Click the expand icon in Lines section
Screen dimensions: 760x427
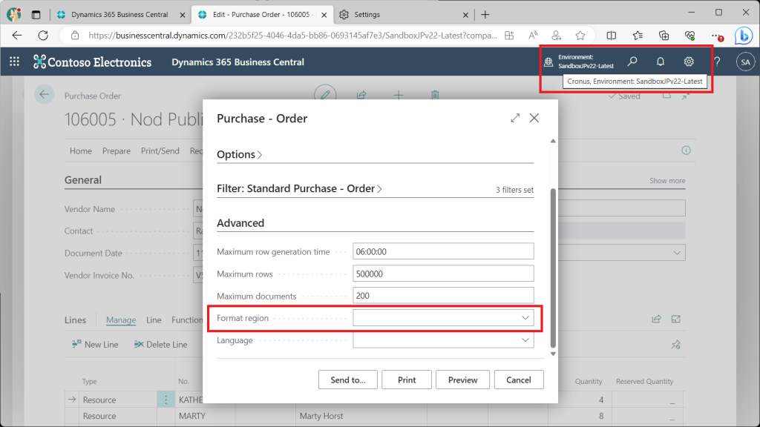tap(675, 319)
